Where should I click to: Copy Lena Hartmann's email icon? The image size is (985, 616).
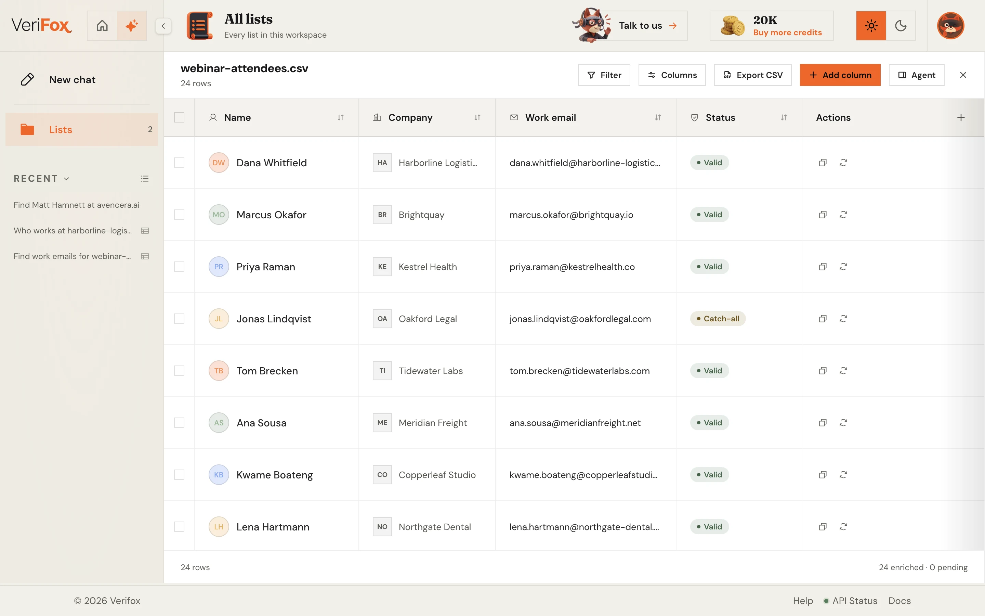pos(823,527)
